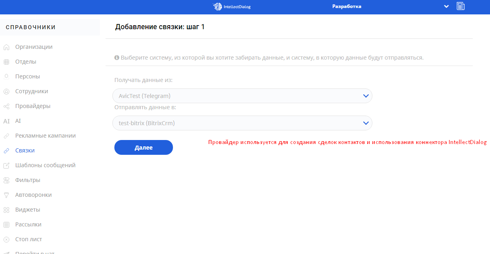Open Стоп лист menu item
Screen dimensions: 490x254
(28, 239)
